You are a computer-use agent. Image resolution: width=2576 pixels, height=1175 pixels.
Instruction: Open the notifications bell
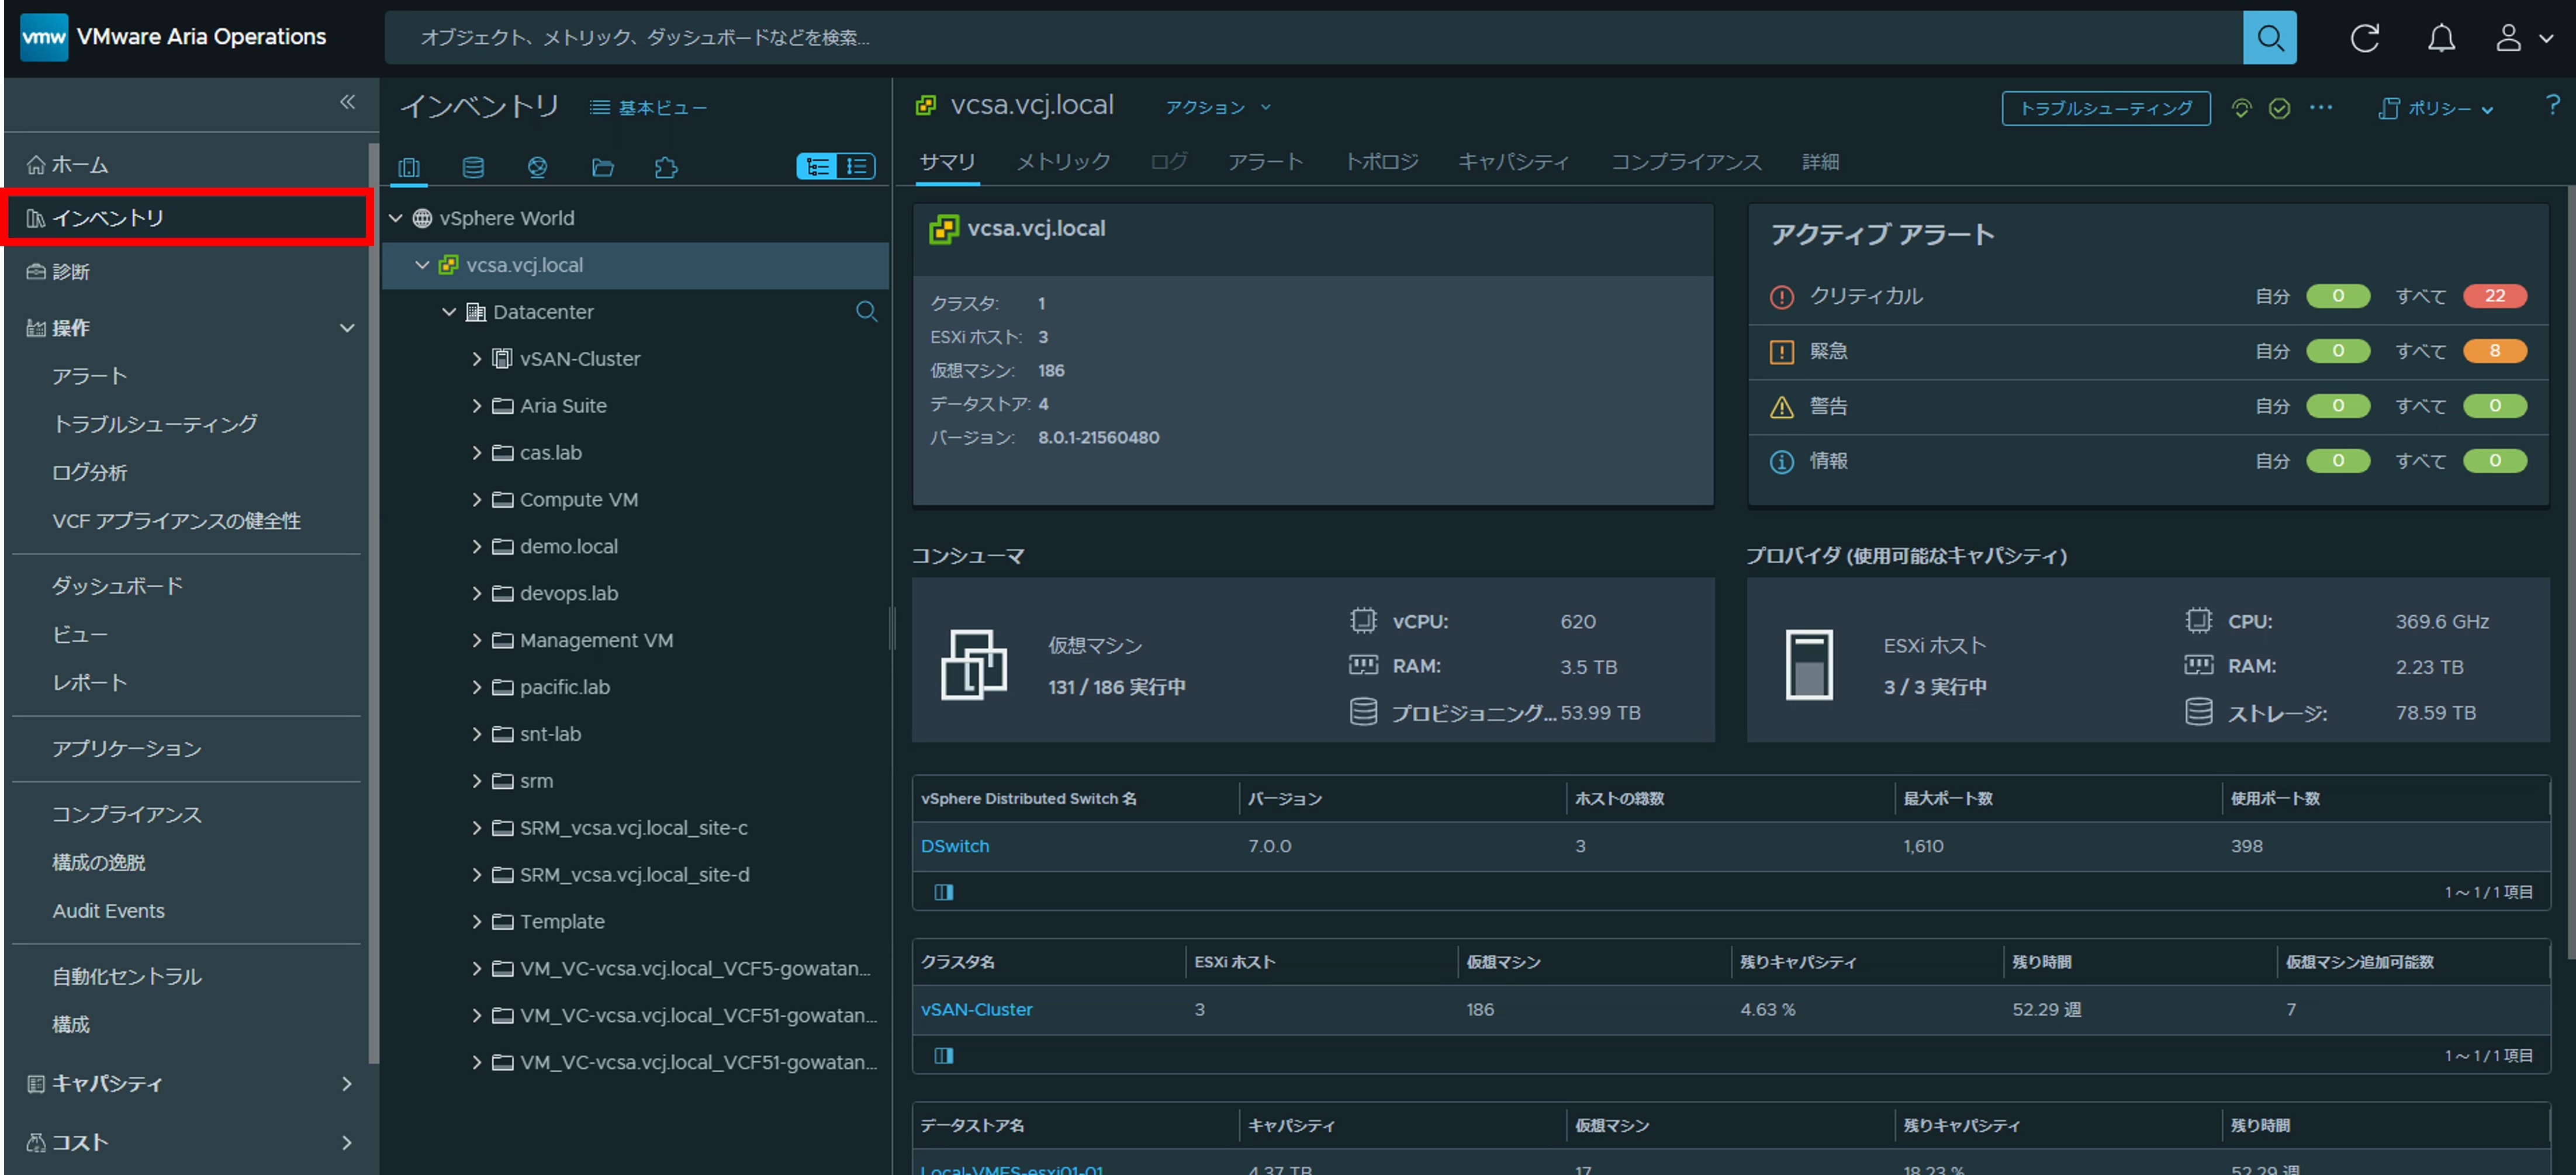pos(2441,38)
